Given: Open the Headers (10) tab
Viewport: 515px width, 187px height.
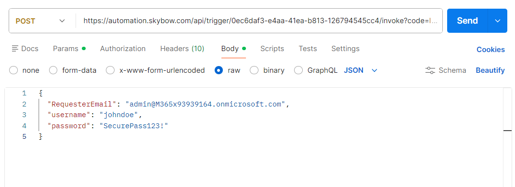Looking at the screenshot, I should coord(182,49).
